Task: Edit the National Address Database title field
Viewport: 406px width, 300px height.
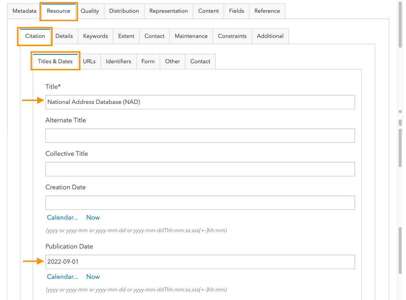Action: pos(200,102)
